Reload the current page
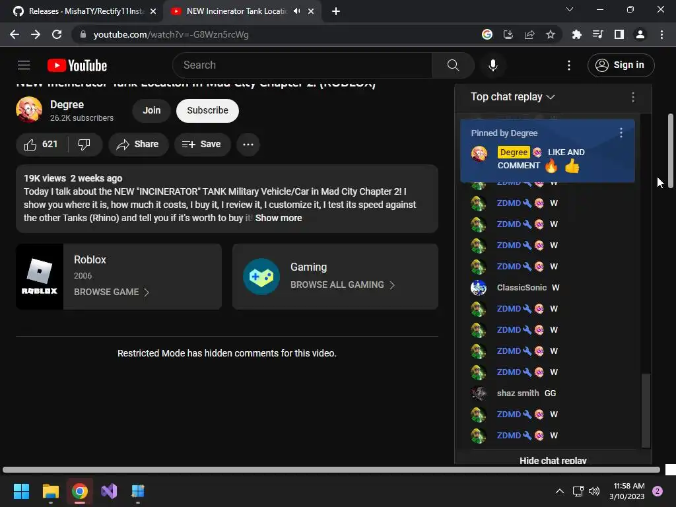 (x=57, y=34)
